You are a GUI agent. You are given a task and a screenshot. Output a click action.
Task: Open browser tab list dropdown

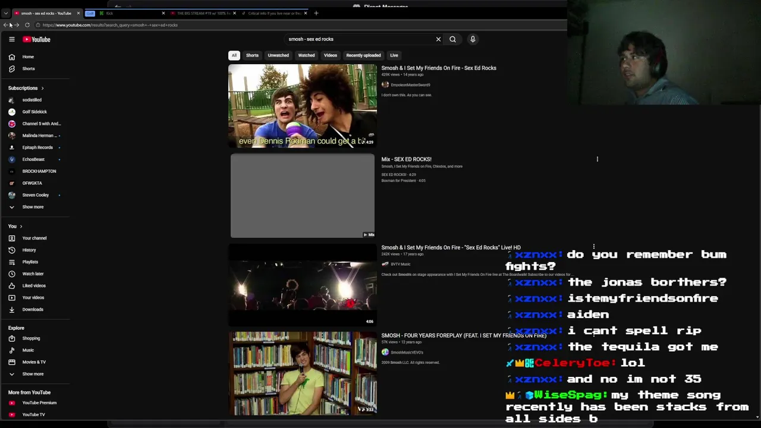pyautogui.click(x=5, y=13)
